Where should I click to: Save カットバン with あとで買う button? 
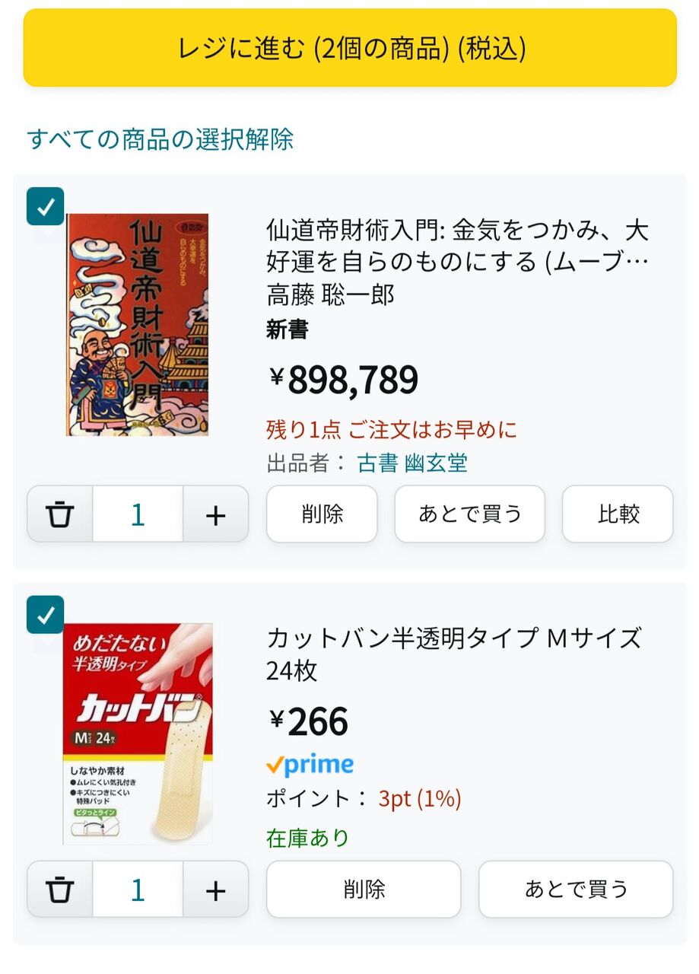point(576,890)
